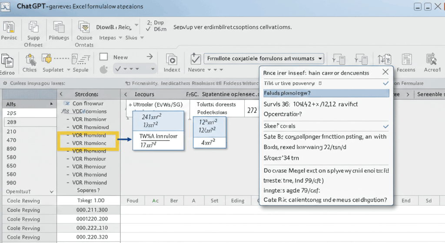This screenshot has width=445, height=243.
Task: Switch to the Set tab
Action: click(215, 201)
